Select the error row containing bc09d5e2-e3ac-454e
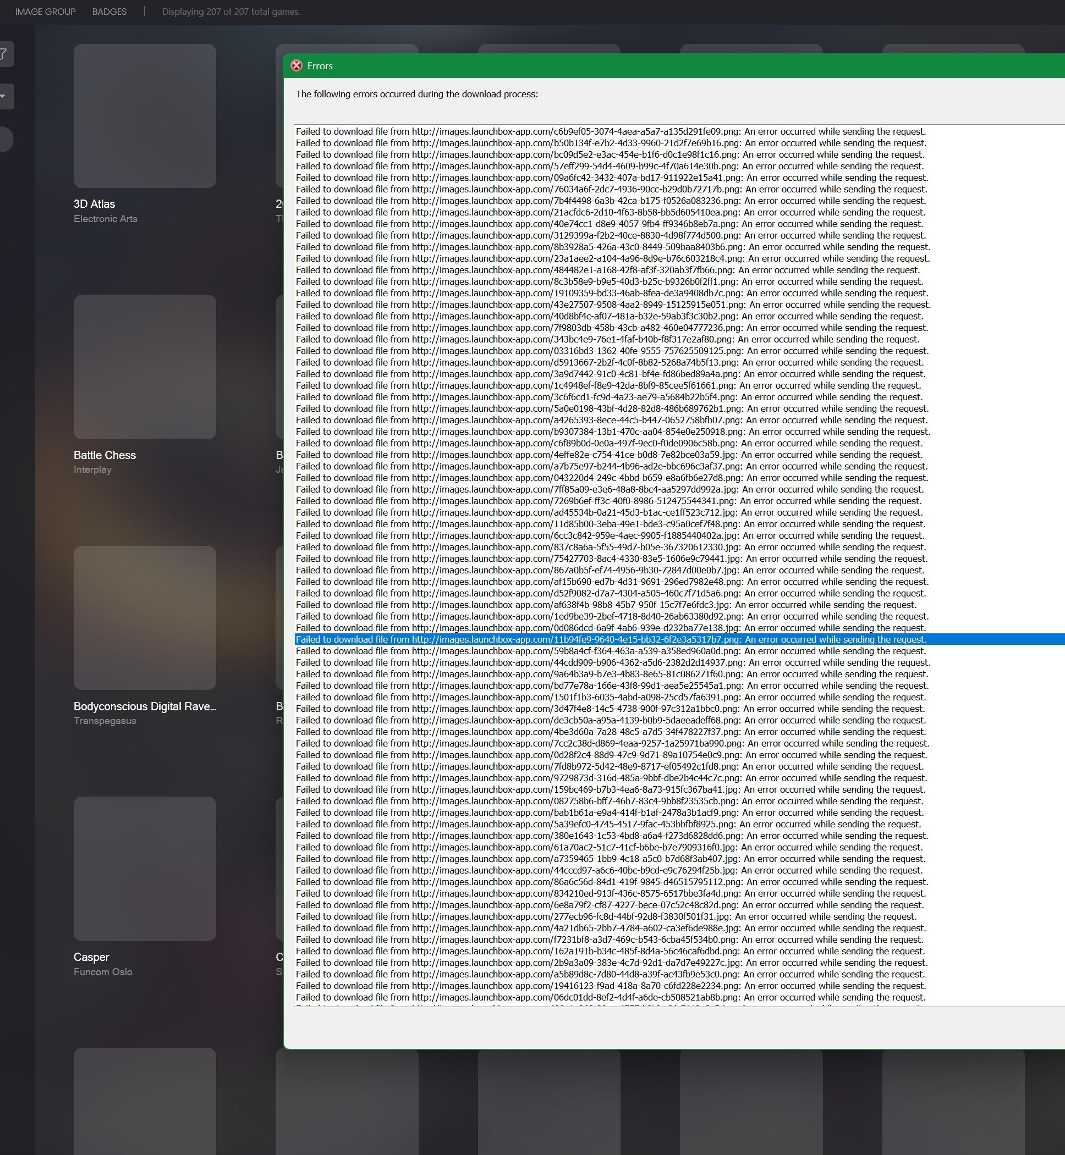This screenshot has width=1065, height=1155. coord(679,154)
